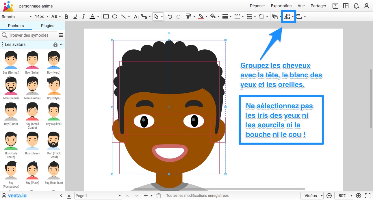The width and height of the screenshot is (373, 200).
Task: Click the fullscreen icon in status bar
Action: 368,195
